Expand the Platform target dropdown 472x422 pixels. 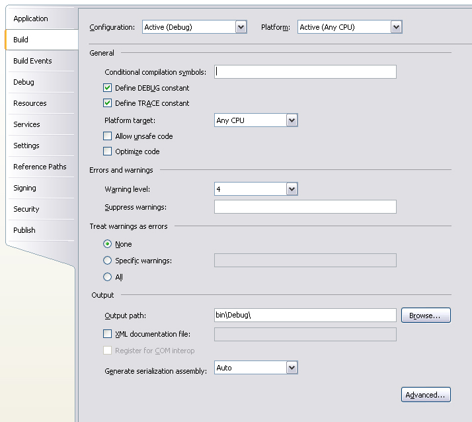tap(292, 120)
